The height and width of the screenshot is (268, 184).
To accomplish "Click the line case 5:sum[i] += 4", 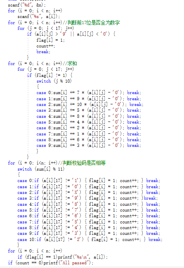I will pos(89,122).
